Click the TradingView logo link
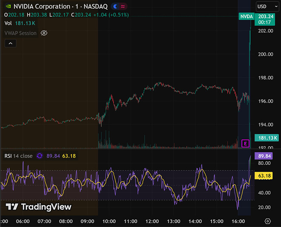Viewport: 281px width, 227px height. (38, 207)
